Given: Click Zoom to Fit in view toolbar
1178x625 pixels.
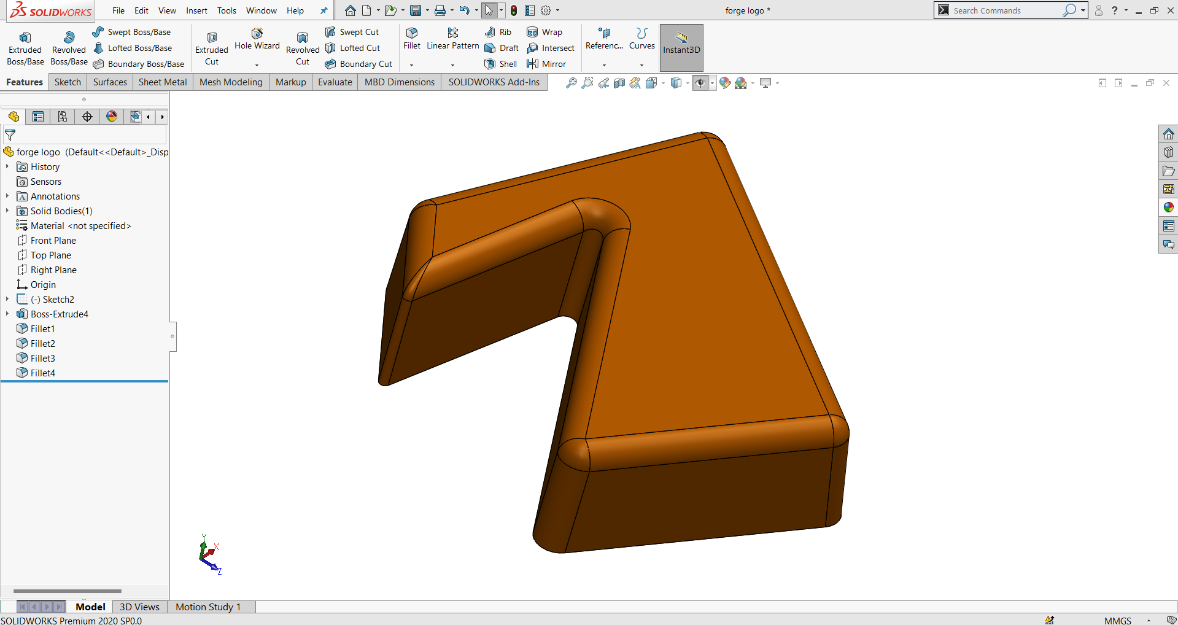Looking at the screenshot, I should click(x=571, y=83).
